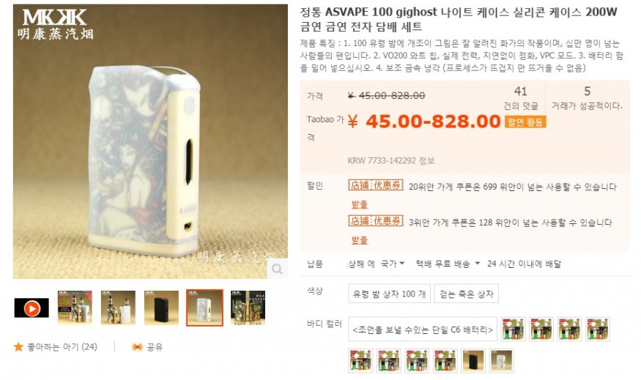Select the white box body color swatch
Screen dimensions: 641x380
click(x=501, y=361)
